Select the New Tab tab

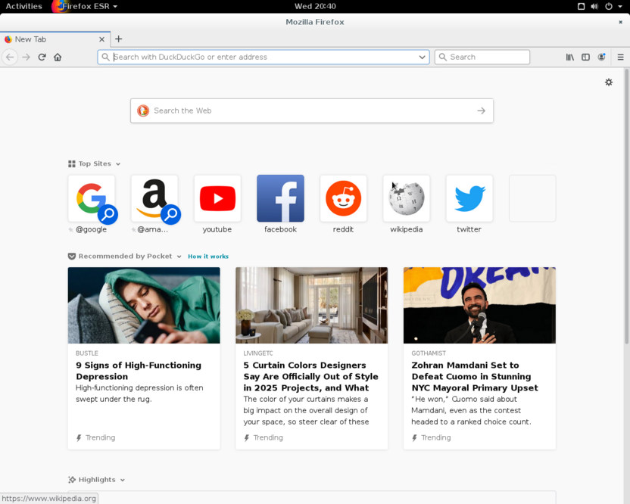click(55, 39)
